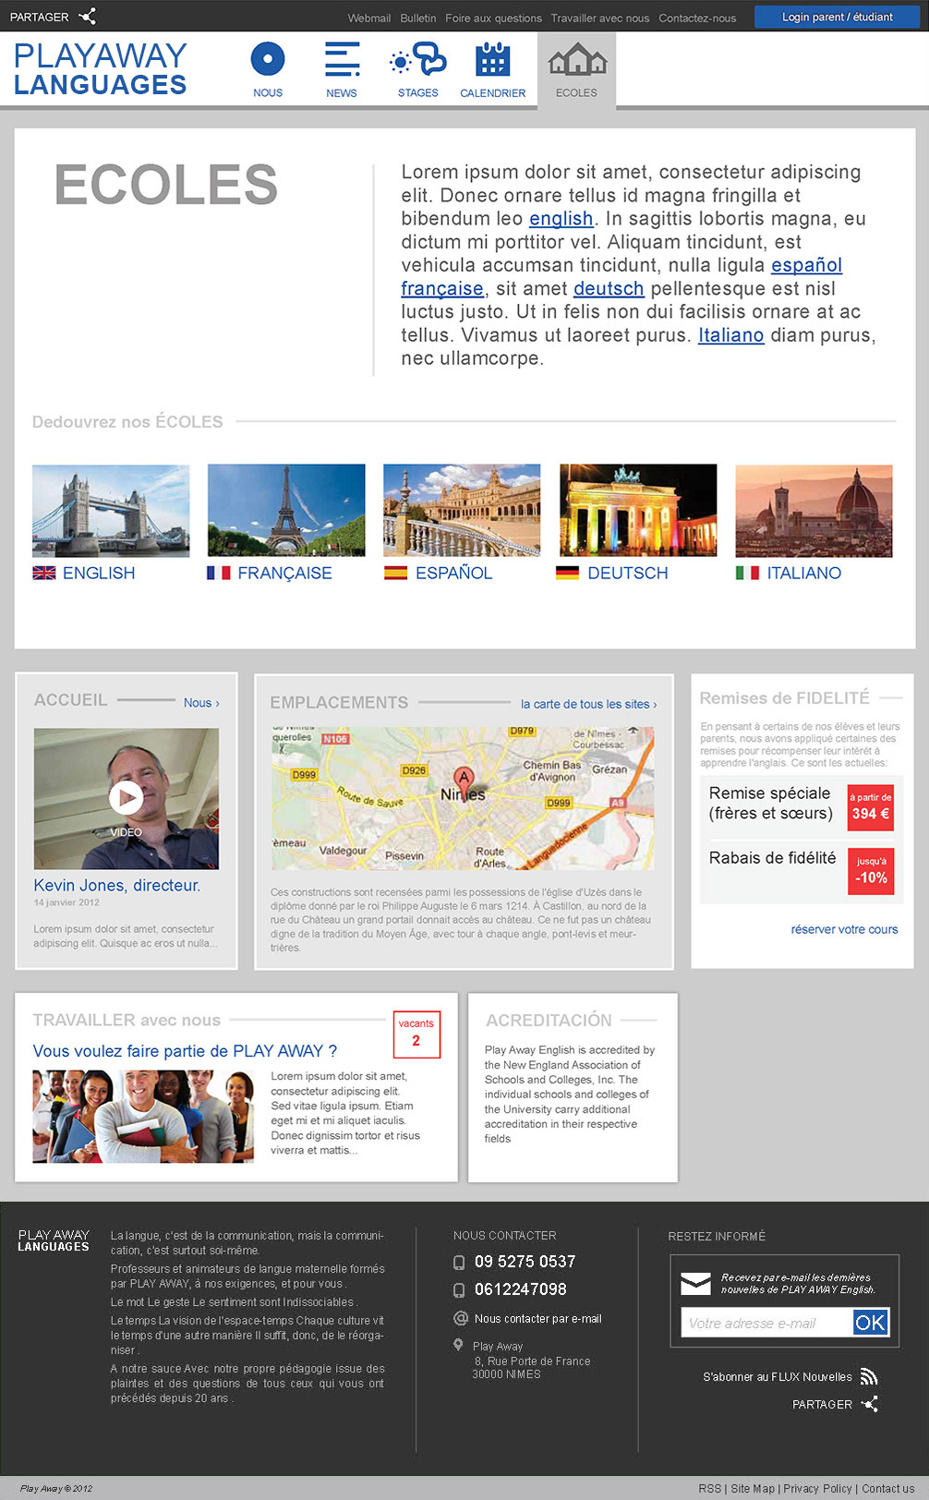Open Kevin Jones, directeur. headline
Screen dimensions: 929x1500
[x=117, y=885]
